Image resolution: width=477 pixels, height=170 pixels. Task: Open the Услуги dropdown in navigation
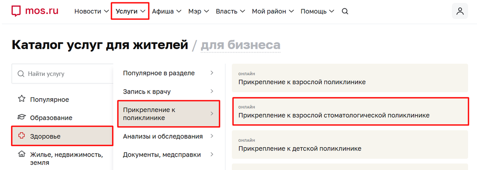[x=130, y=12]
